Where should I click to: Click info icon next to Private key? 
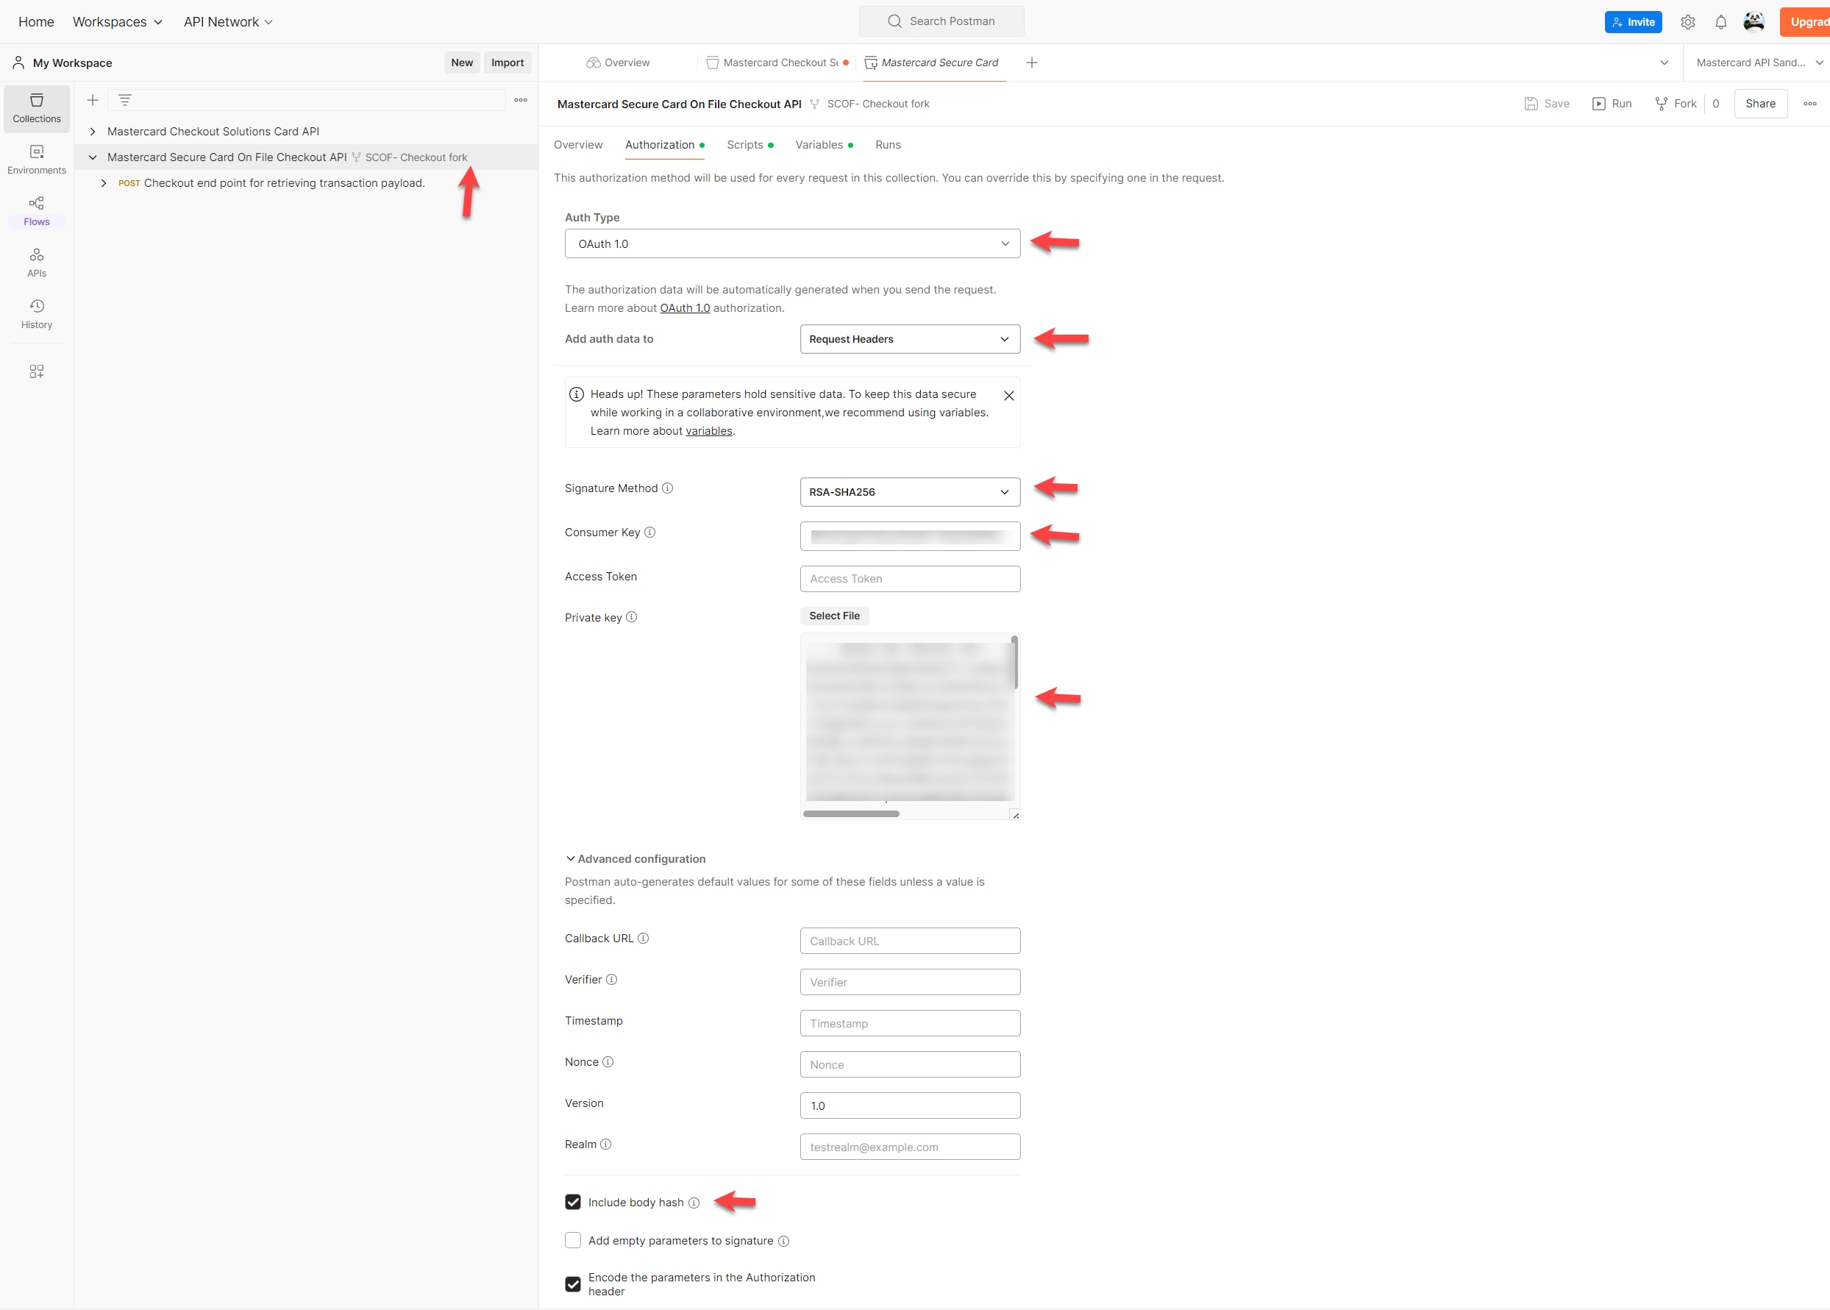pos(632,617)
